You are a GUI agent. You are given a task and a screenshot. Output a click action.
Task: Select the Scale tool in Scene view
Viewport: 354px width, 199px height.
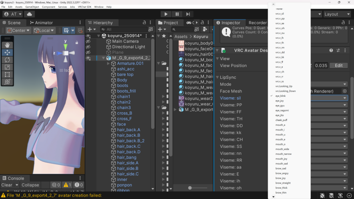(8, 67)
